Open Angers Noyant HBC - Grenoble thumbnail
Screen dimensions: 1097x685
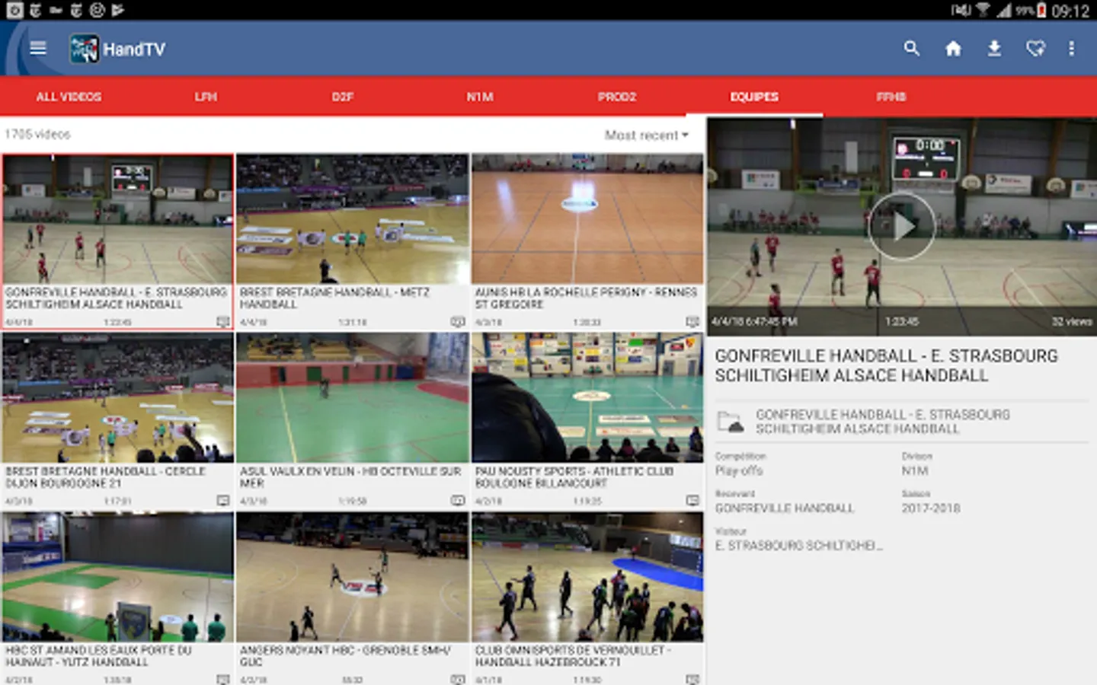[x=352, y=577]
